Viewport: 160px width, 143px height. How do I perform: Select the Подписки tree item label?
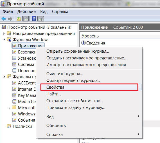tap(22, 126)
